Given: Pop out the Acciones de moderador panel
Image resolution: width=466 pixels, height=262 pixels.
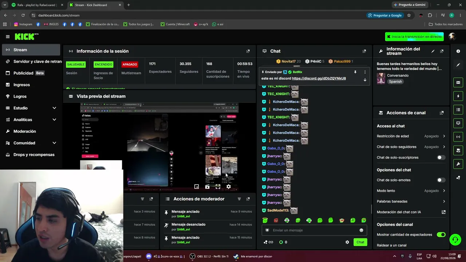Looking at the screenshot, I should pos(248,199).
